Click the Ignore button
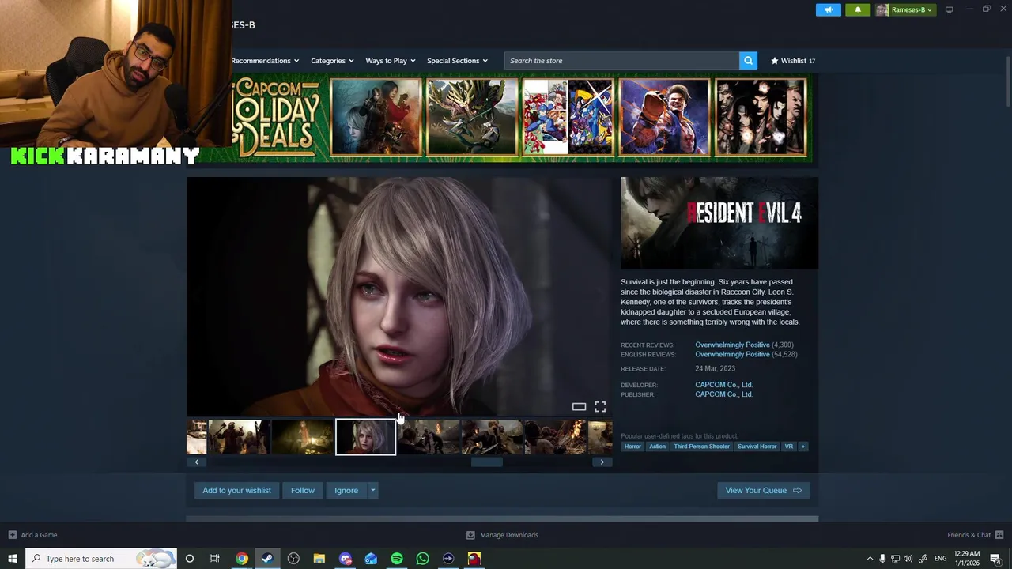 tap(346, 491)
